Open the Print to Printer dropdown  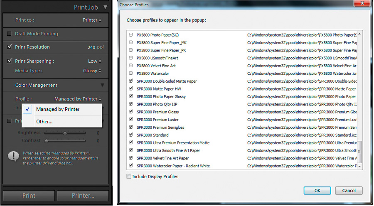92,20
